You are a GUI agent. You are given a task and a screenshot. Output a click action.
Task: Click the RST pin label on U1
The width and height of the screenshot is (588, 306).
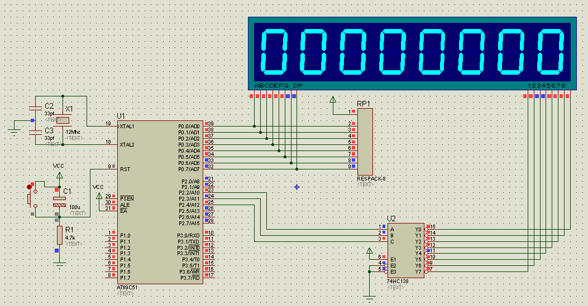point(125,169)
